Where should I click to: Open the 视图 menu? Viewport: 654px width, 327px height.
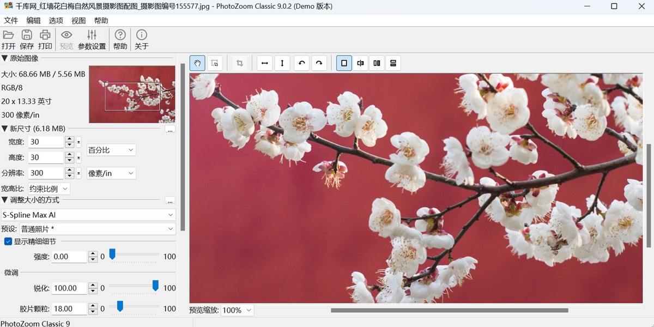coord(78,20)
